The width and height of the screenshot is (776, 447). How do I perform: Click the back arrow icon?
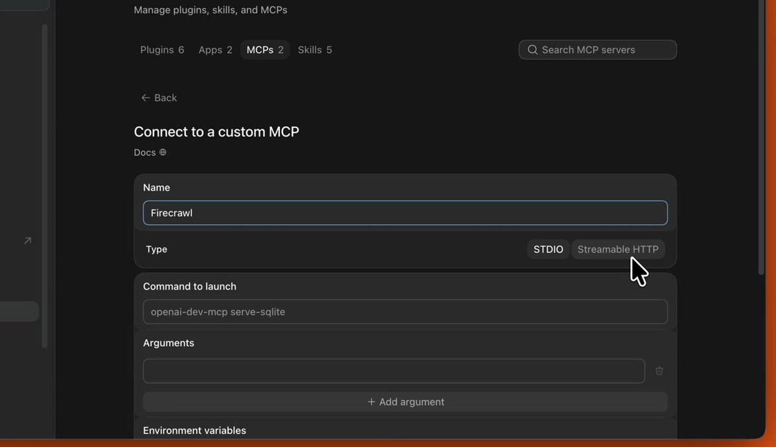coord(146,98)
